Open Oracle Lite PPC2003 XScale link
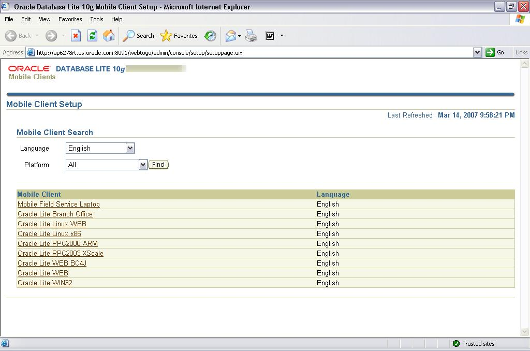The height and width of the screenshot is (351, 530). tap(60, 253)
